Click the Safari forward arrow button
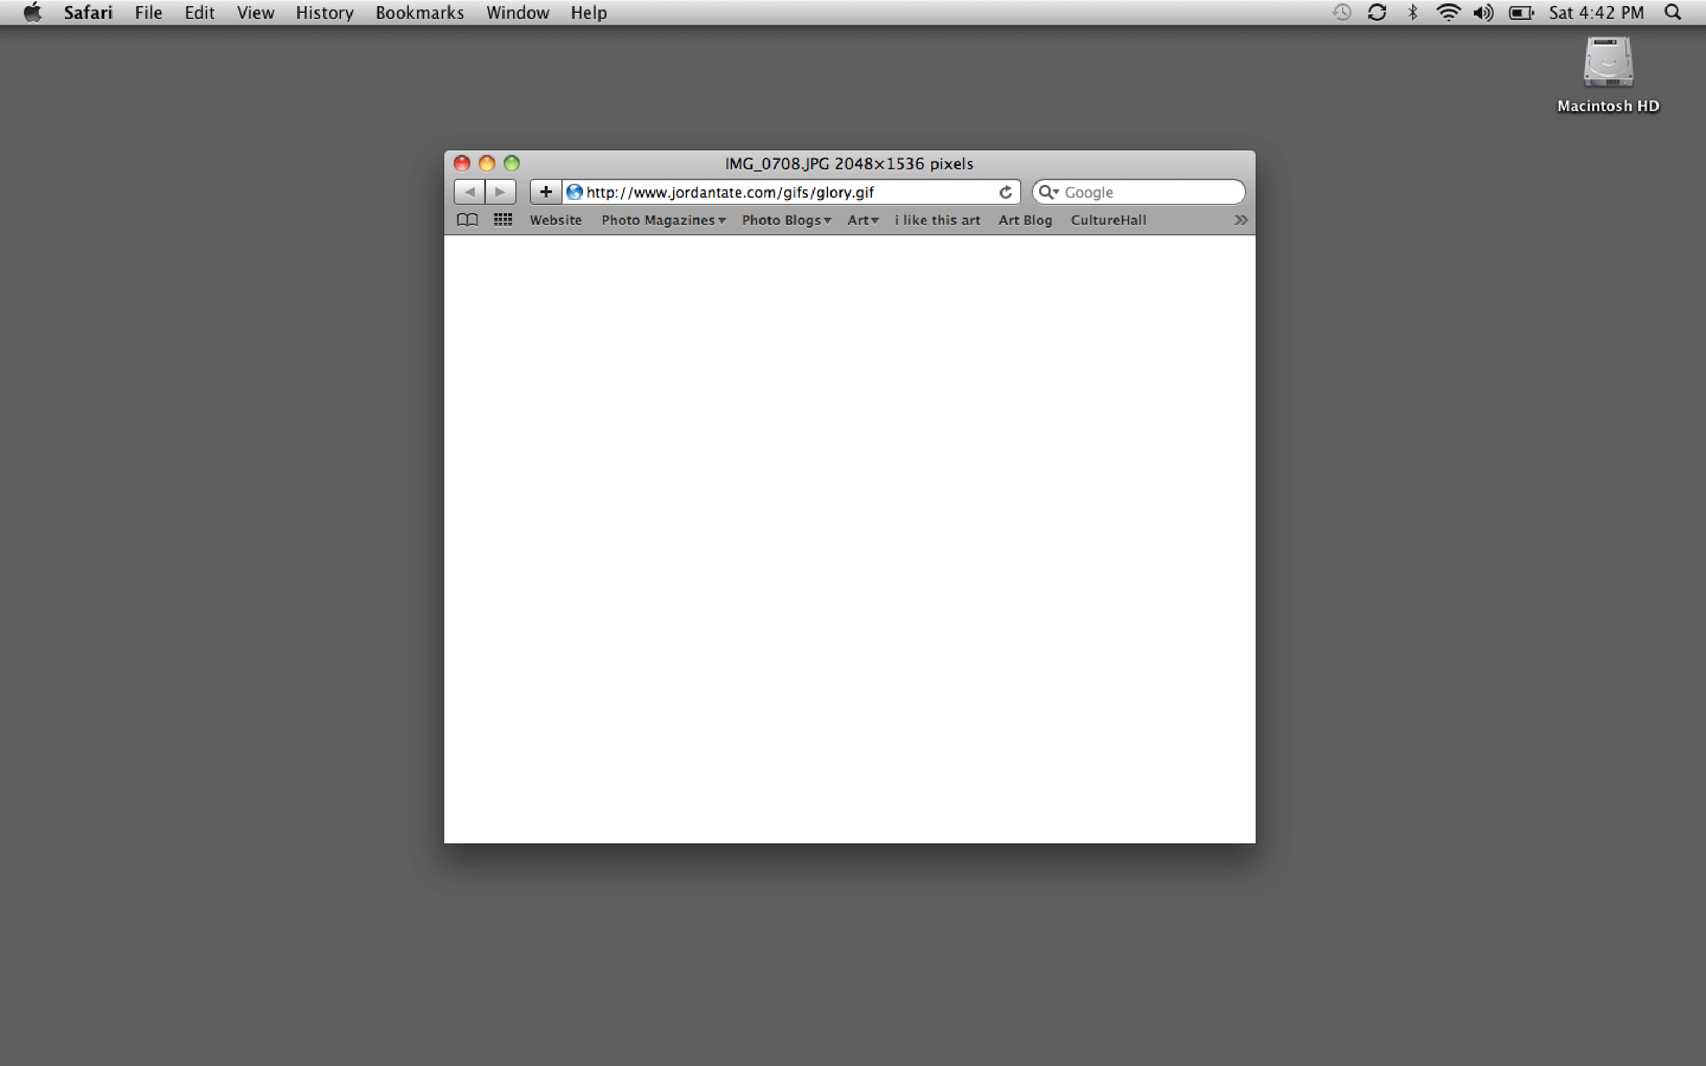Viewport: 1706px width, 1066px height. pyautogui.click(x=500, y=192)
